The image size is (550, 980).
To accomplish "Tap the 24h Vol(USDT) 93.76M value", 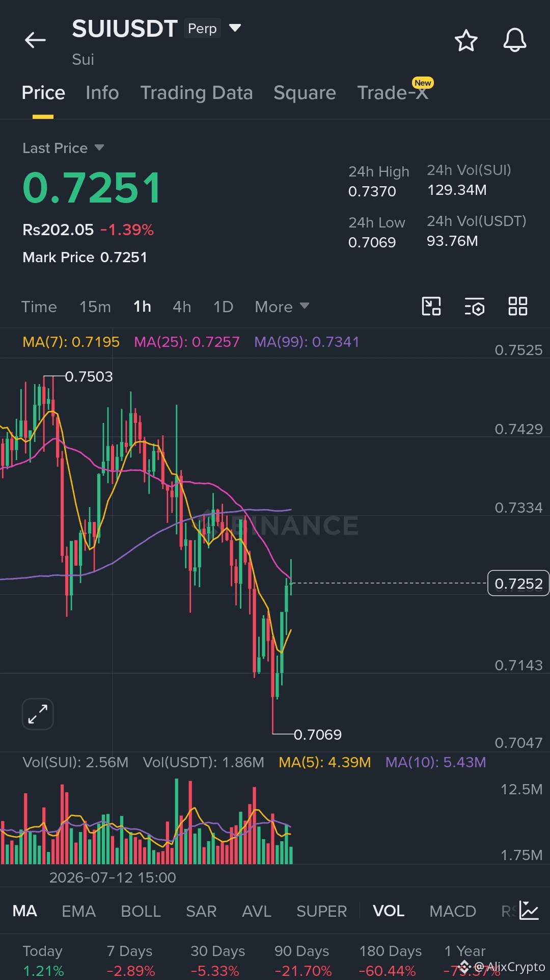I will pyautogui.click(x=452, y=241).
